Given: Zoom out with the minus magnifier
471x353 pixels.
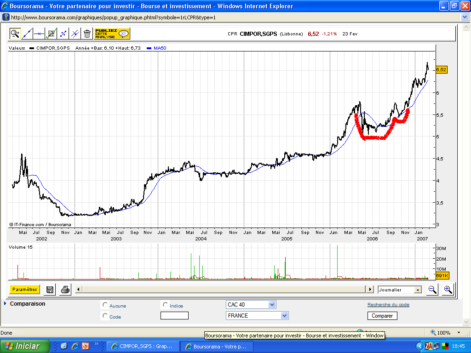Looking at the screenshot, I should pyautogui.click(x=432, y=290).
